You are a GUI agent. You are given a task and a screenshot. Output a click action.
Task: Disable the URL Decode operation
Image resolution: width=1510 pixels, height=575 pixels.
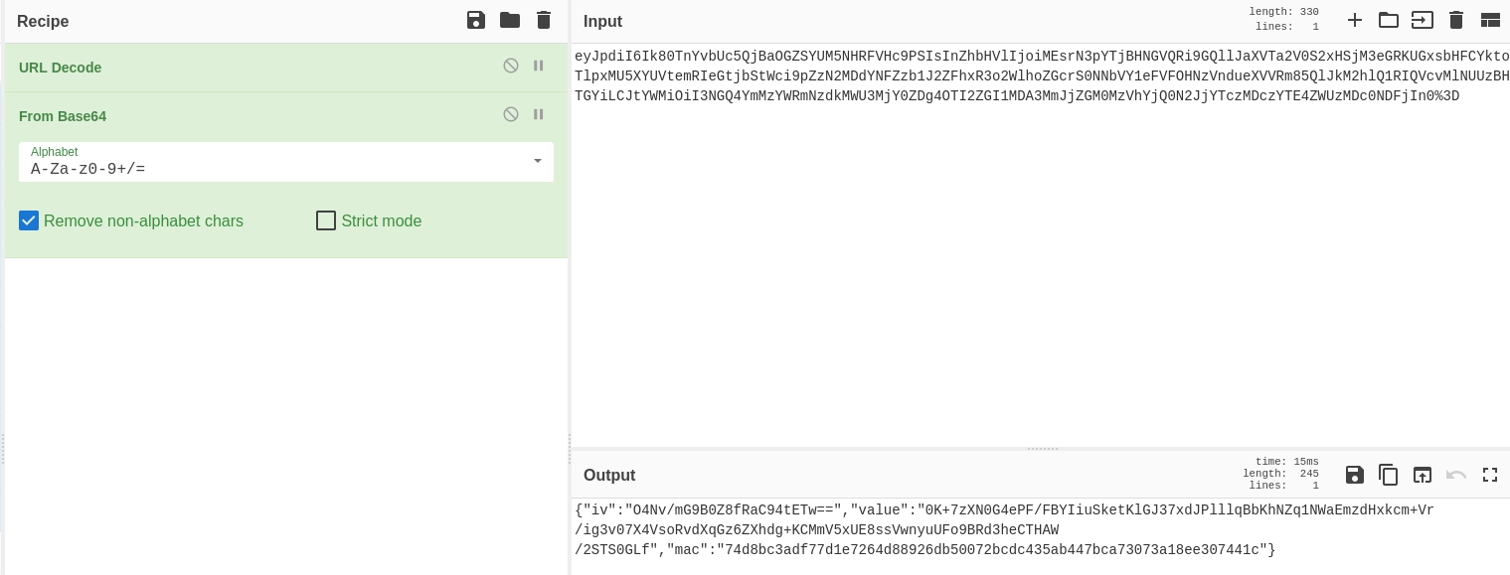(x=511, y=66)
